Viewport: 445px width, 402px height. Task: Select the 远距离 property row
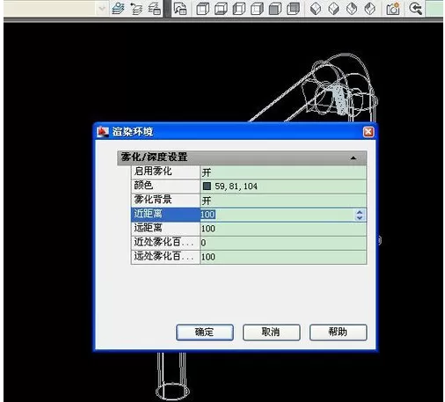click(x=249, y=229)
